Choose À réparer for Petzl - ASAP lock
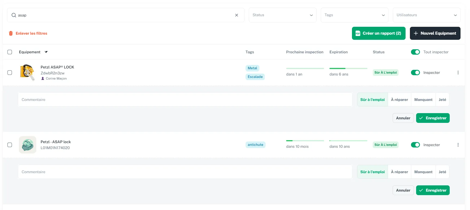This screenshot has width=470, height=210. coord(399,172)
